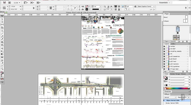The image size is (191, 105).
Task: Toggle lock box of p2-3 sections layer
Action: pyautogui.click(x=167, y=64)
